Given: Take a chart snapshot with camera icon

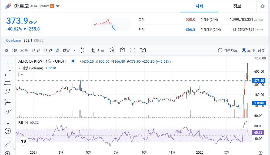Looking at the screenshot, I should pyautogui.click(x=143, y=50).
